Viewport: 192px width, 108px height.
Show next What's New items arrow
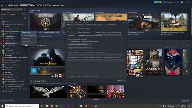coord(187,10)
